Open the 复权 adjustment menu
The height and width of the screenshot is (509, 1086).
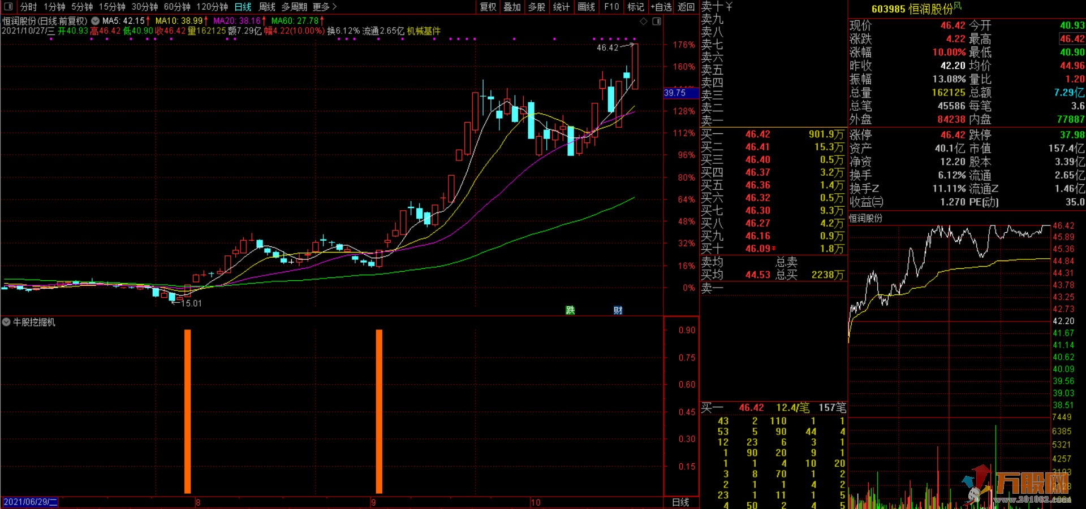(x=488, y=7)
